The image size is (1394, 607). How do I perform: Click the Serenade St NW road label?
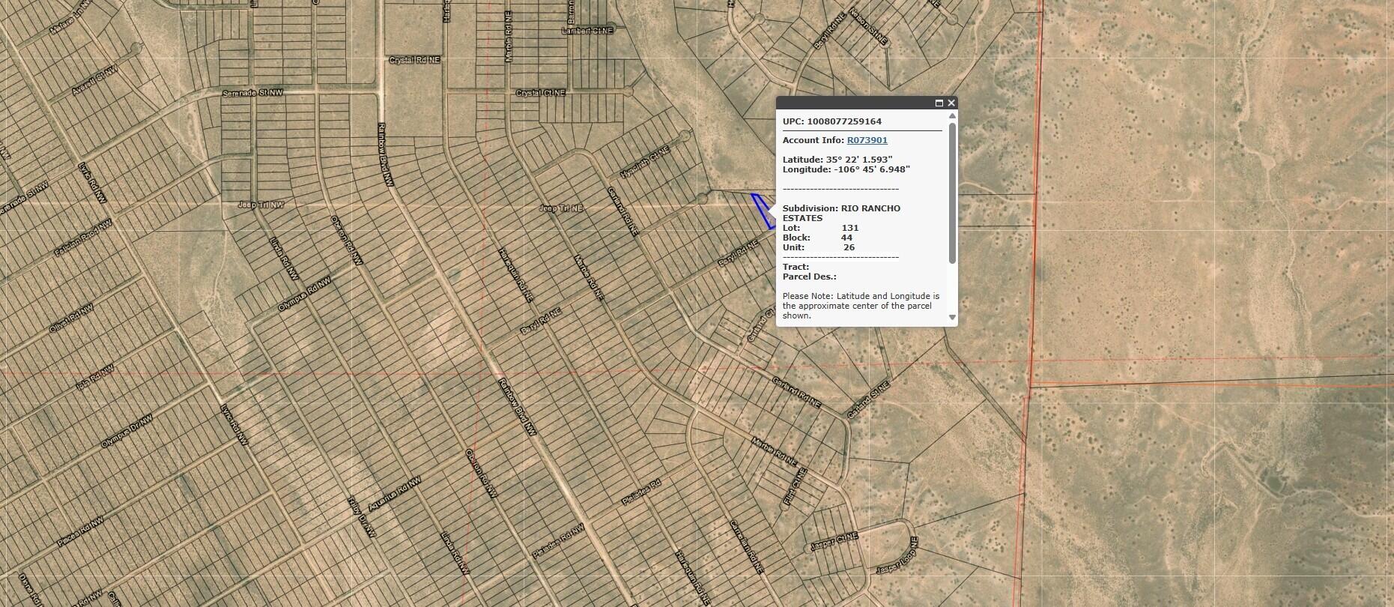point(253,94)
